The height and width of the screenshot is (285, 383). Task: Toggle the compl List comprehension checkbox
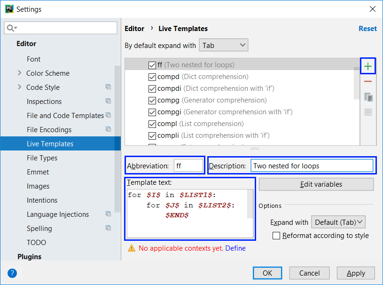tap(152, 124)
